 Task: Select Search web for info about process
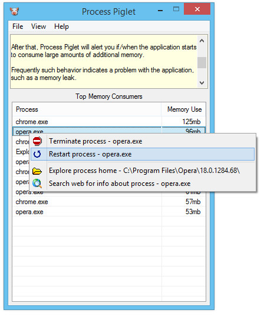[143, 184]
